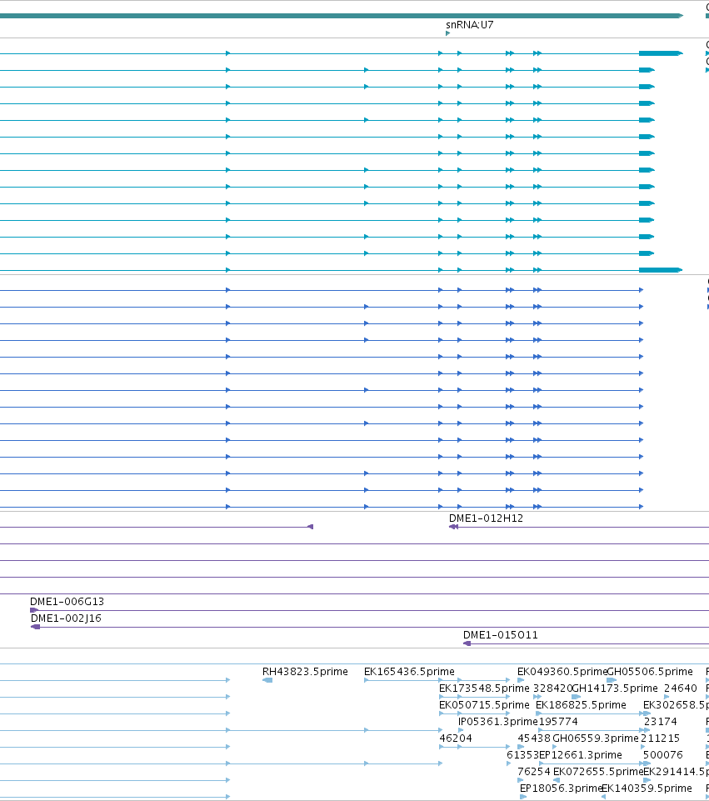The height and width of the screenshot is (801, 709).
Task: Click the snRNA:U7 gene label
Action: tap(469, 25)
